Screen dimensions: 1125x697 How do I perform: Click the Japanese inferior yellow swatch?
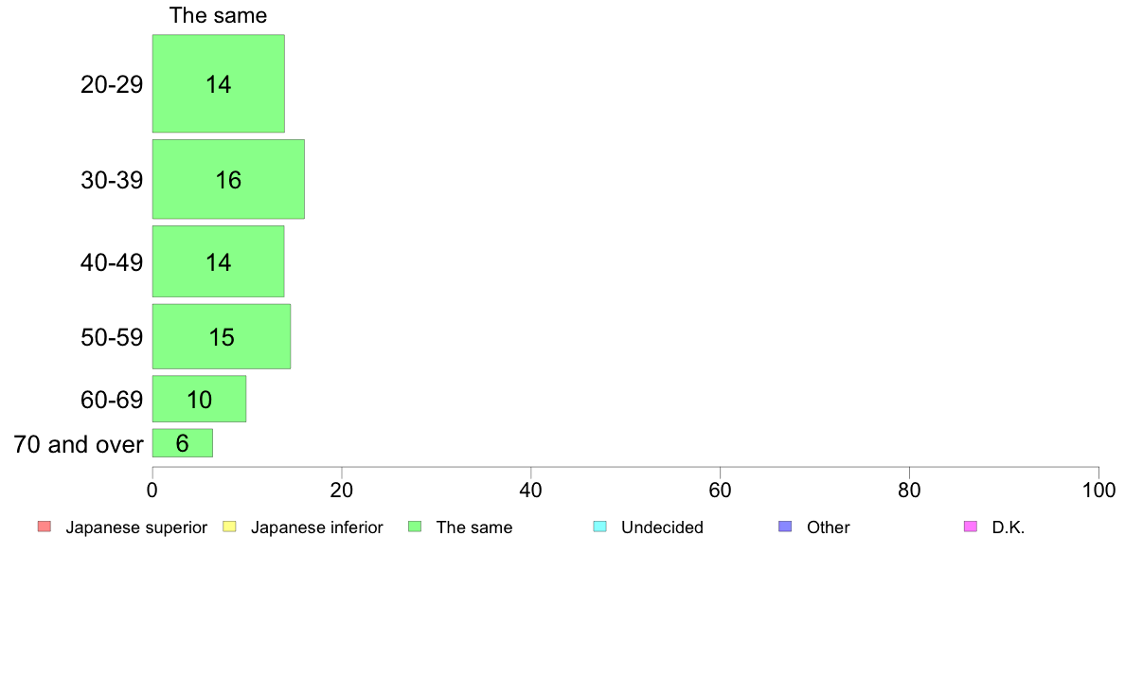click(x=229, y=527)
